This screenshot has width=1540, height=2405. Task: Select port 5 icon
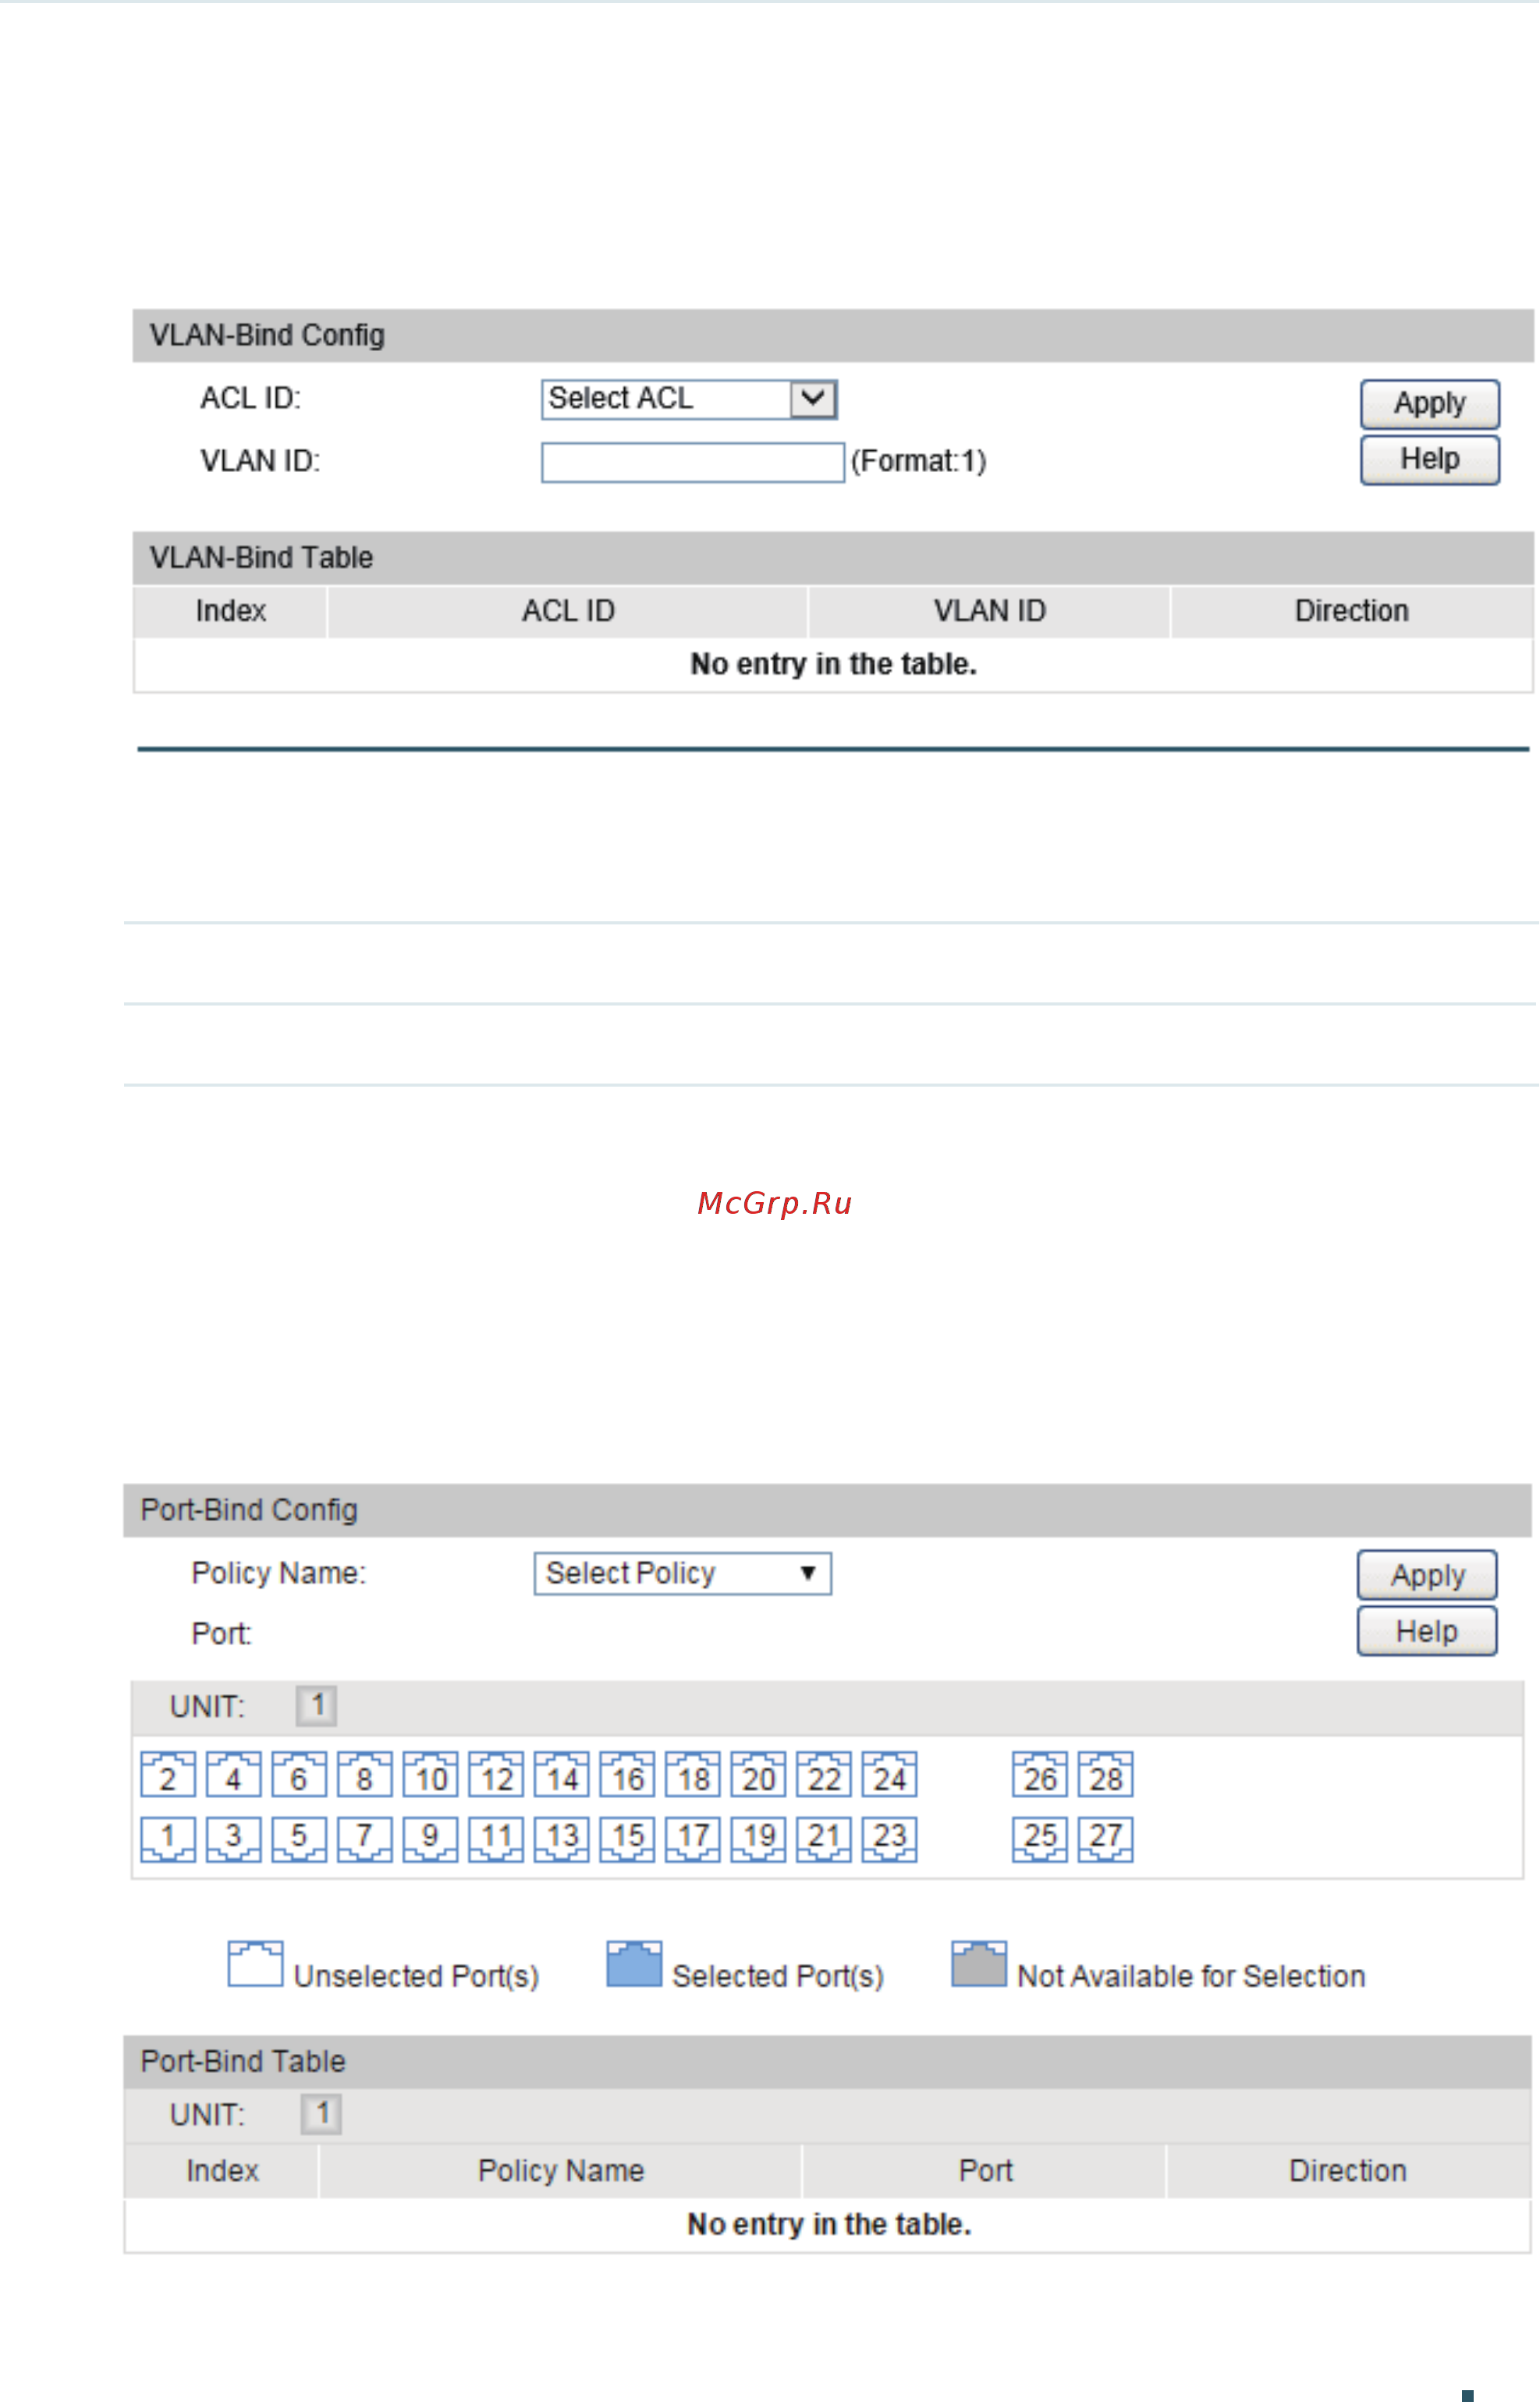click(299, 1840)
